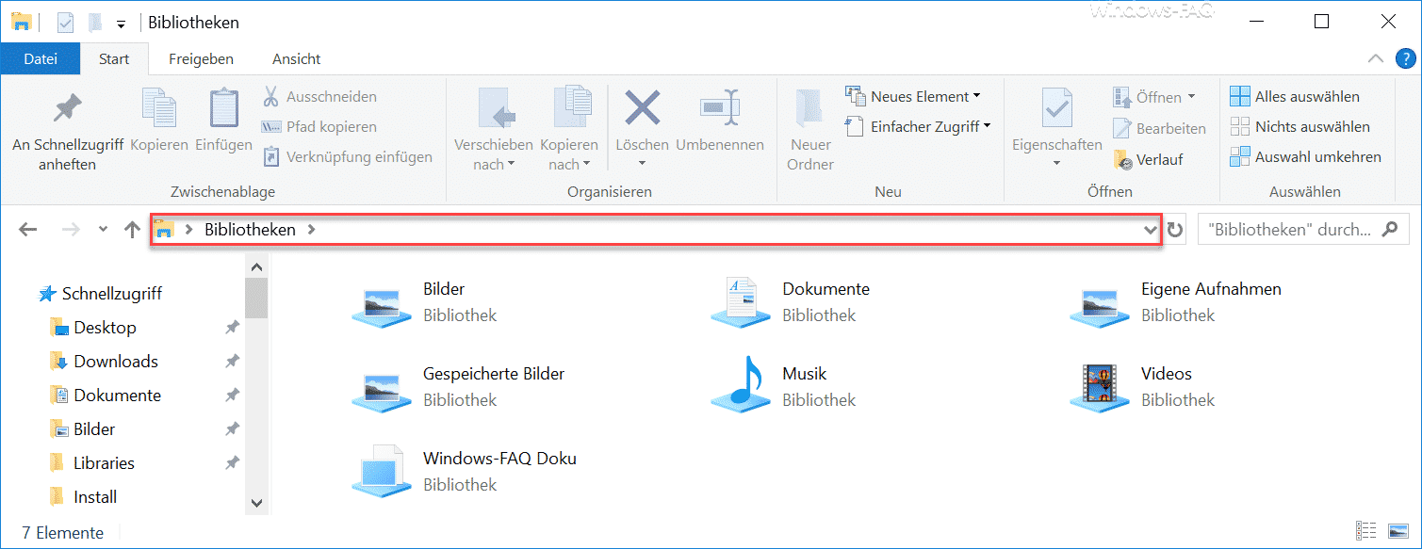Select Ausschneiden scissors command
Screen dimensions: 1422x549
[319, 96]
